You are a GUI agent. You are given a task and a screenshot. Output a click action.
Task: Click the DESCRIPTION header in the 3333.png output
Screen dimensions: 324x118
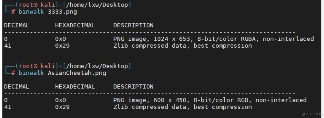133,25
